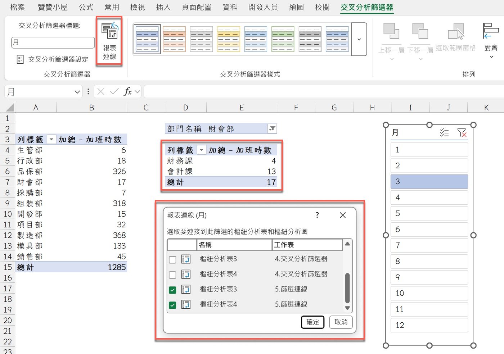Viewport: 504px width, 354px height.
Task: Open 交叉分析篩選器設定 slicer settings
Action: click(53, 59)
